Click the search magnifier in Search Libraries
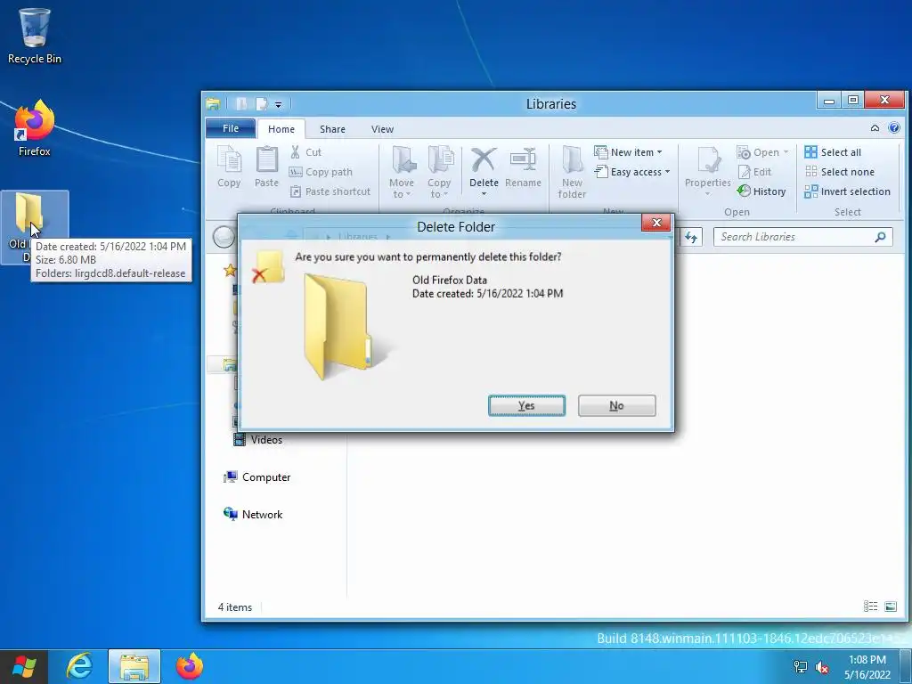This screenshot has width=912, height=684. pos(881,237)
